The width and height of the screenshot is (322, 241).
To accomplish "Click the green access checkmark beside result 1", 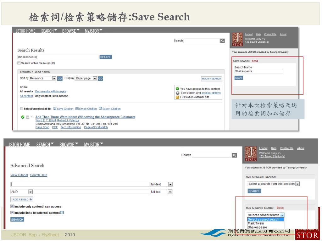I will [x=23, y=117].
